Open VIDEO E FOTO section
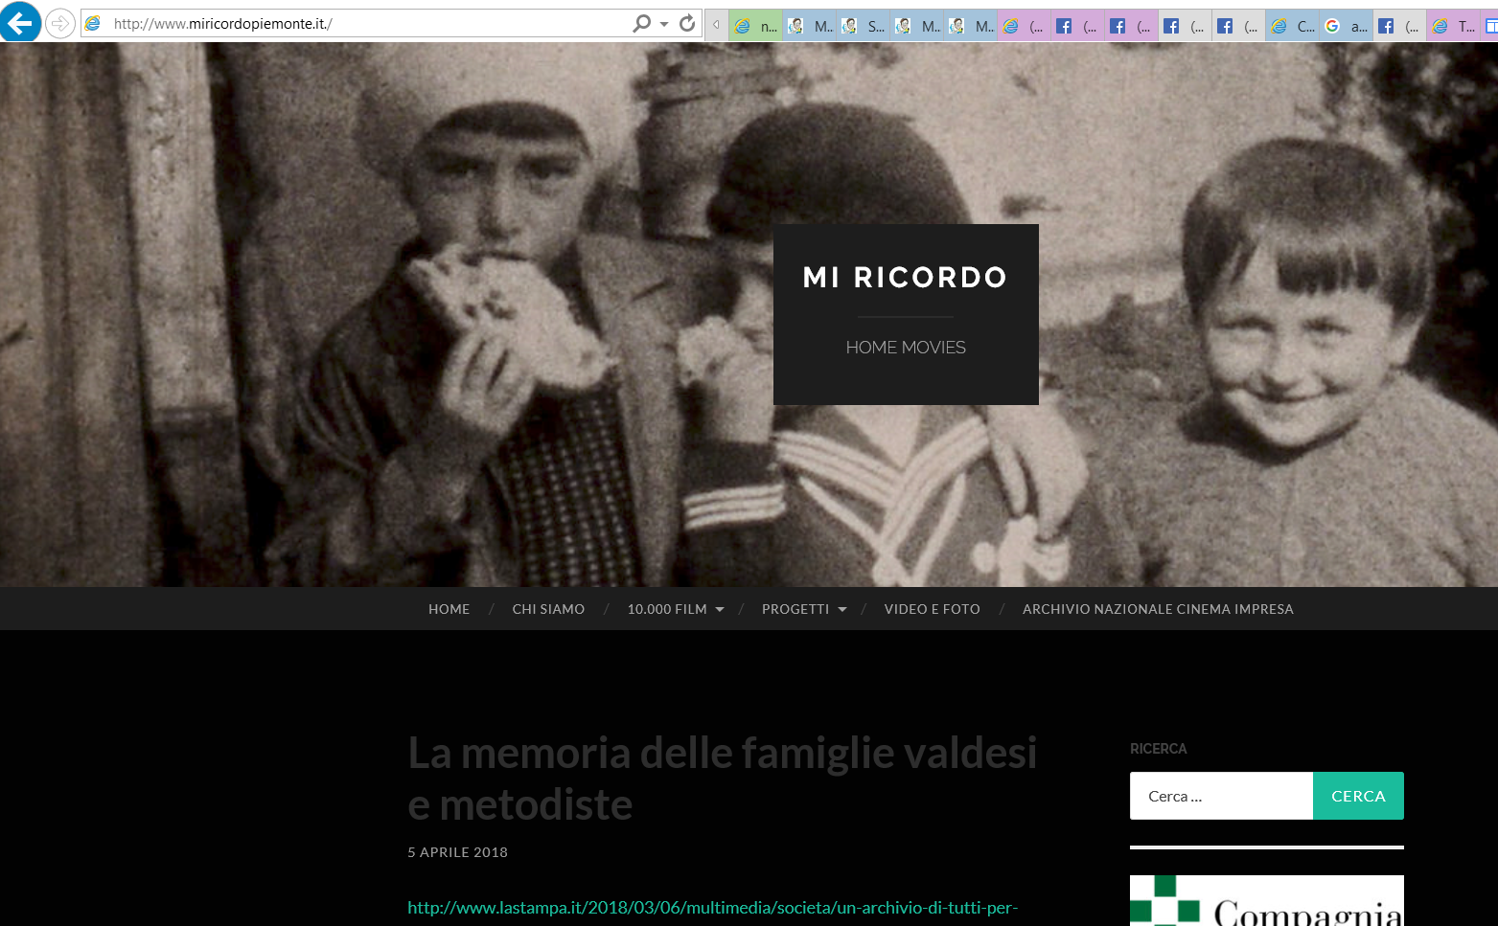This screenshot has height=926, width=1498. click(932, 609)
